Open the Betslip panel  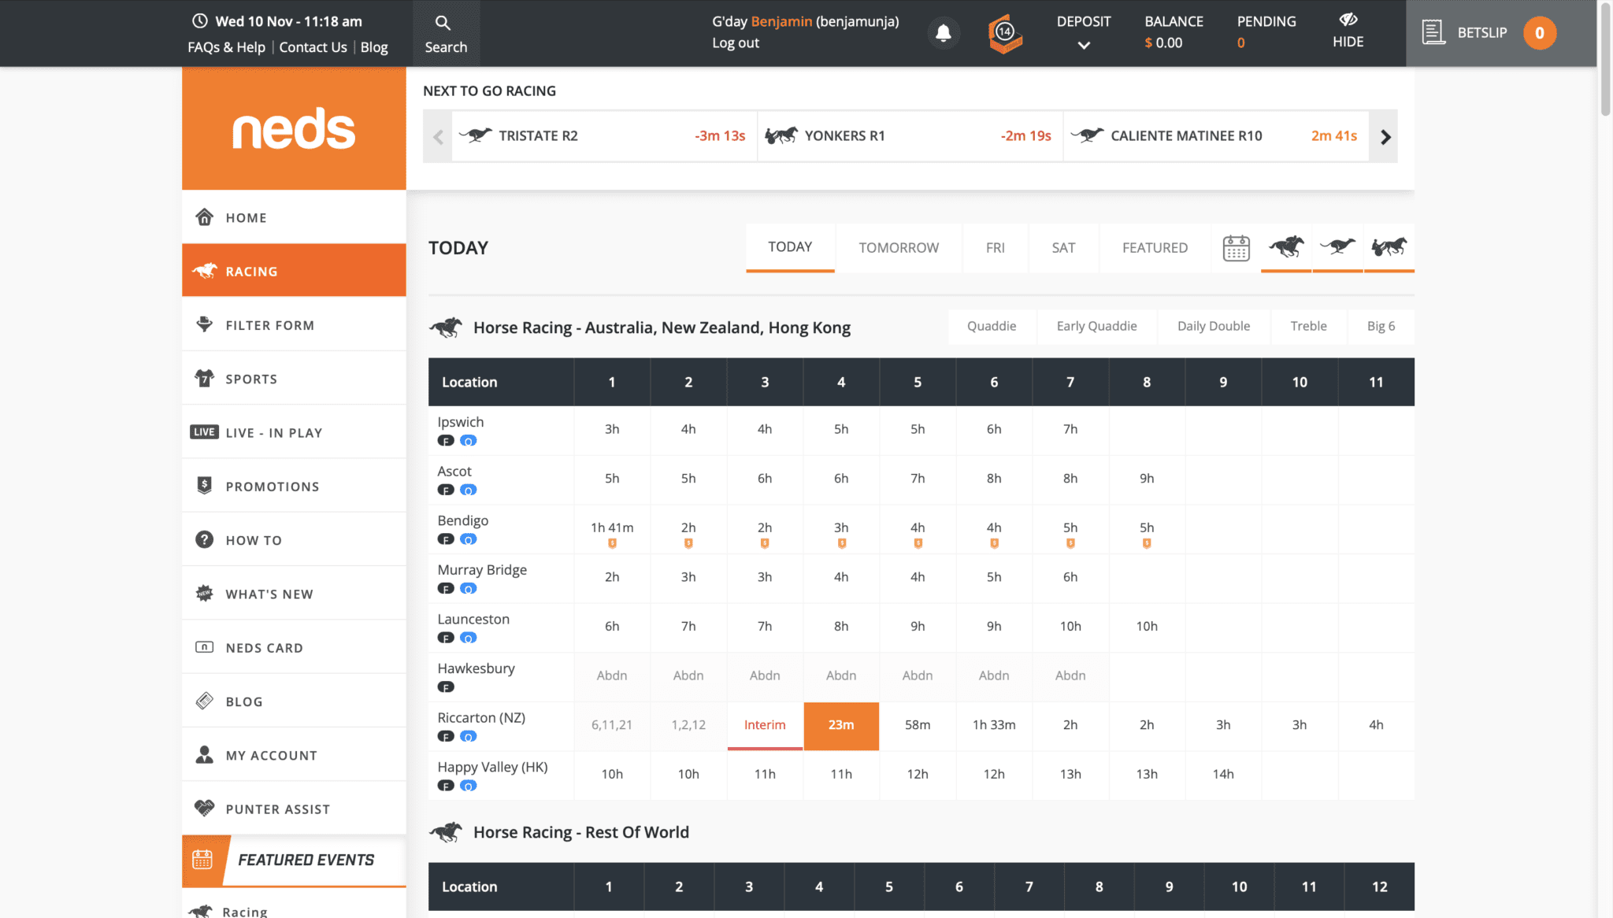point(1501,33)
